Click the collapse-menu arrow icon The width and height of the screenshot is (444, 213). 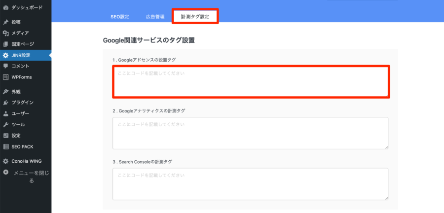tap(5, 172)
